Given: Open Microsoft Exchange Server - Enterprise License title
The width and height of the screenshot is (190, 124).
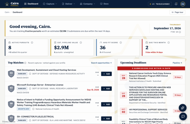Looking at the screenshot, I should click(x=40, y=85).
